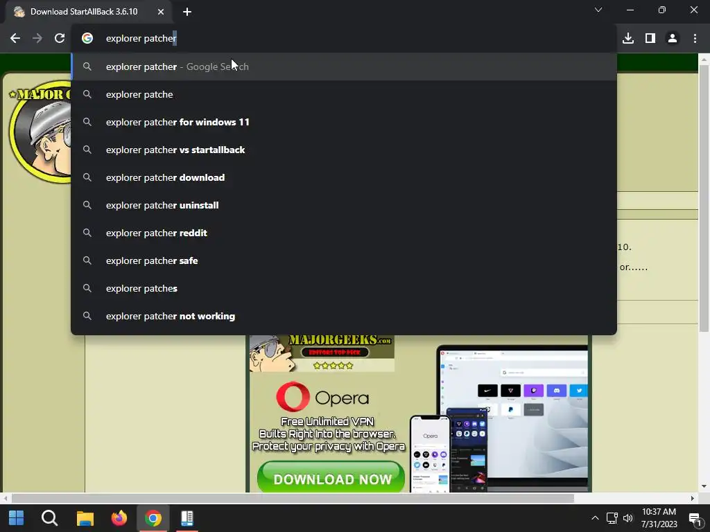This screenshot has height=532, width=710.
Task: Select 'explorer patcher uninstall' suggestion
Action: pos(344,205)
